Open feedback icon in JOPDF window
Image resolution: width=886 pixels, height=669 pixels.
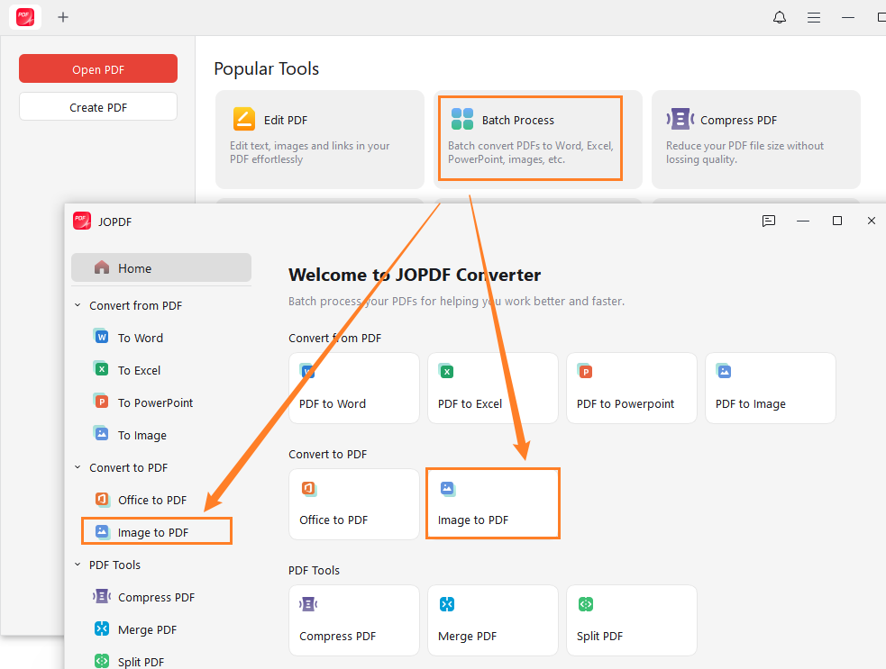click(769, 221)
